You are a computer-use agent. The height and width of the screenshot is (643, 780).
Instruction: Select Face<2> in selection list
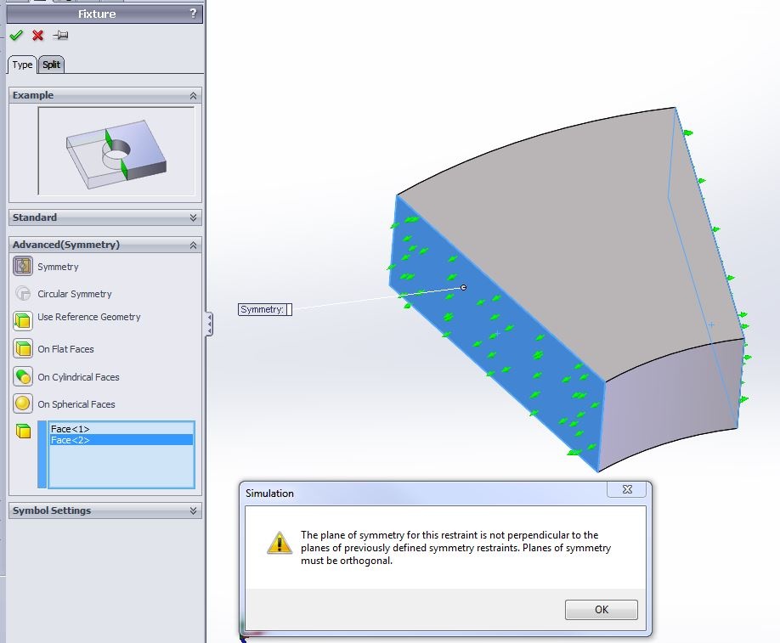121,440
